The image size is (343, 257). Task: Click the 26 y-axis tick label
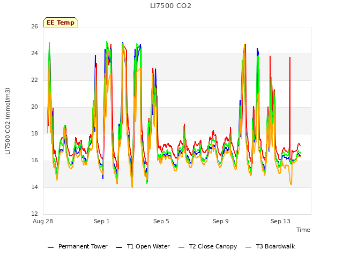coord(34,27)
